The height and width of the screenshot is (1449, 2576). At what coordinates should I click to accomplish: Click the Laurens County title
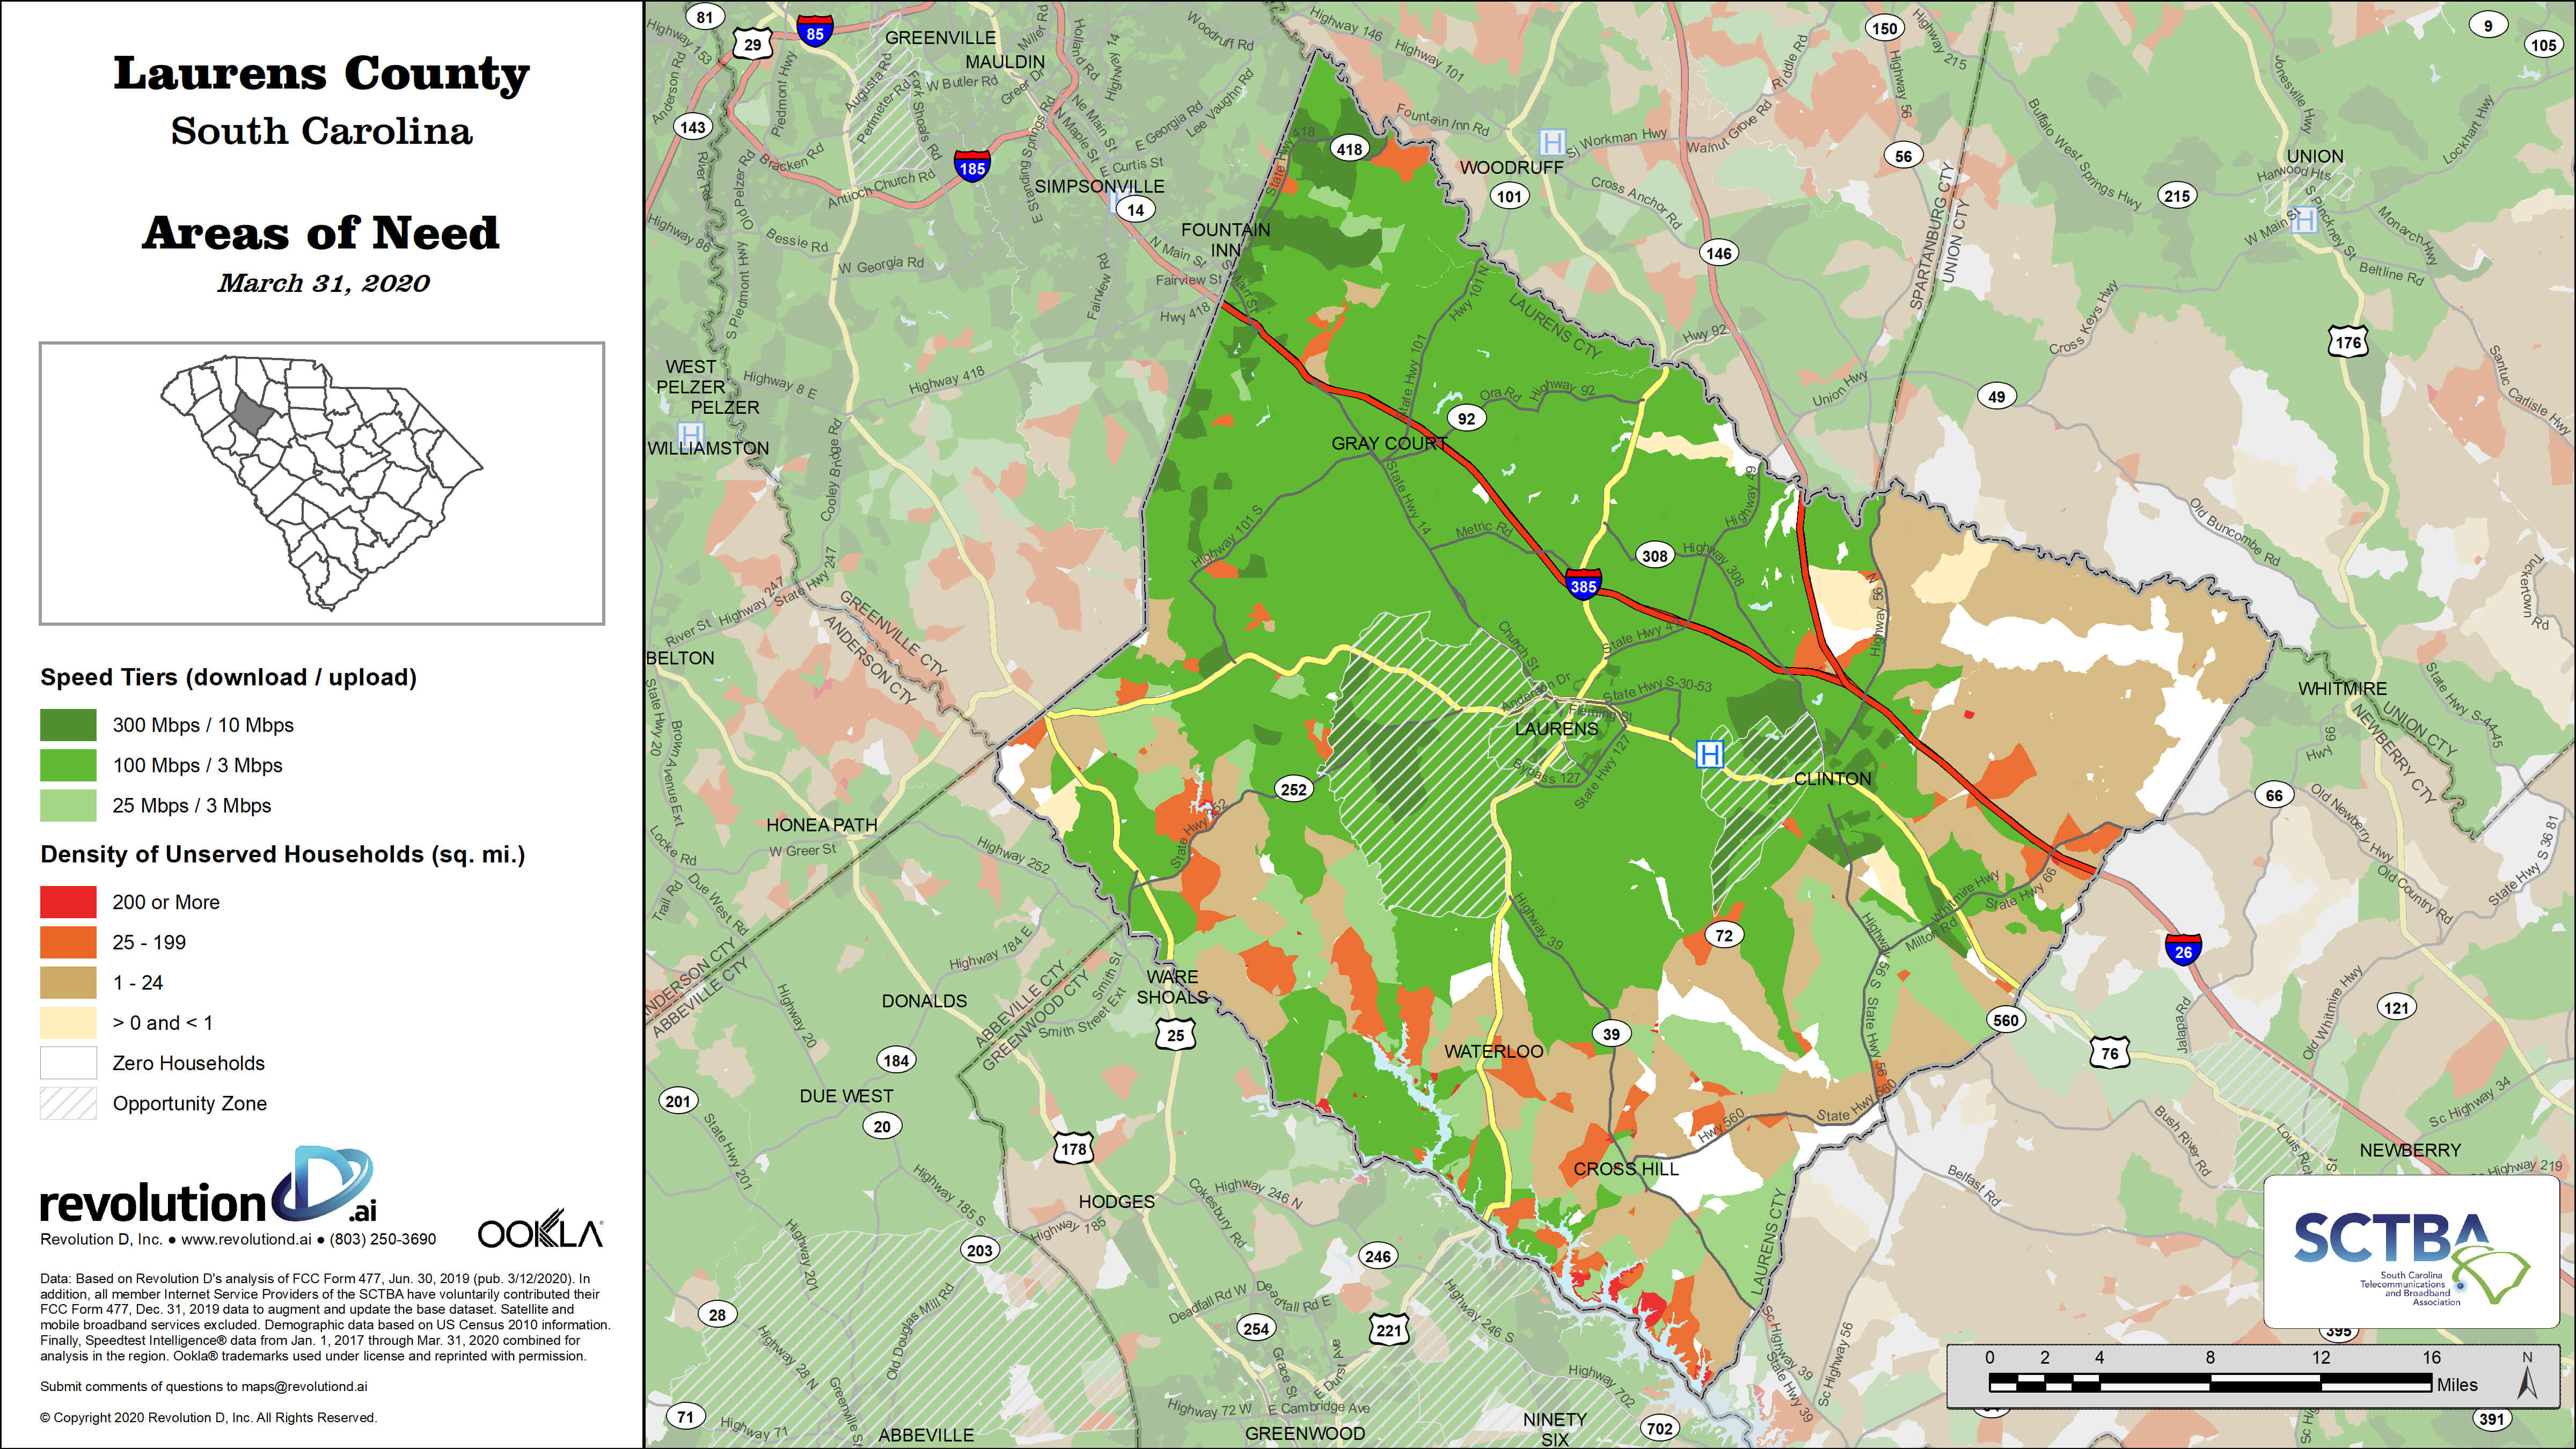tap(321, 74)
